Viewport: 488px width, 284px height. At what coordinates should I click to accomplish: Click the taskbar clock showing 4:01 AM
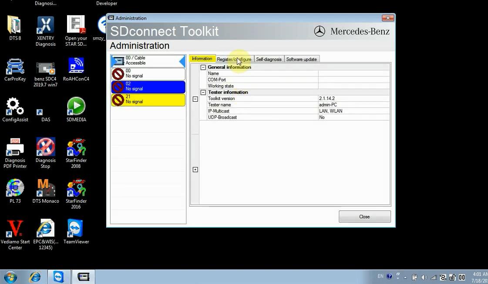pyautogui.click(x=480, y=277)
